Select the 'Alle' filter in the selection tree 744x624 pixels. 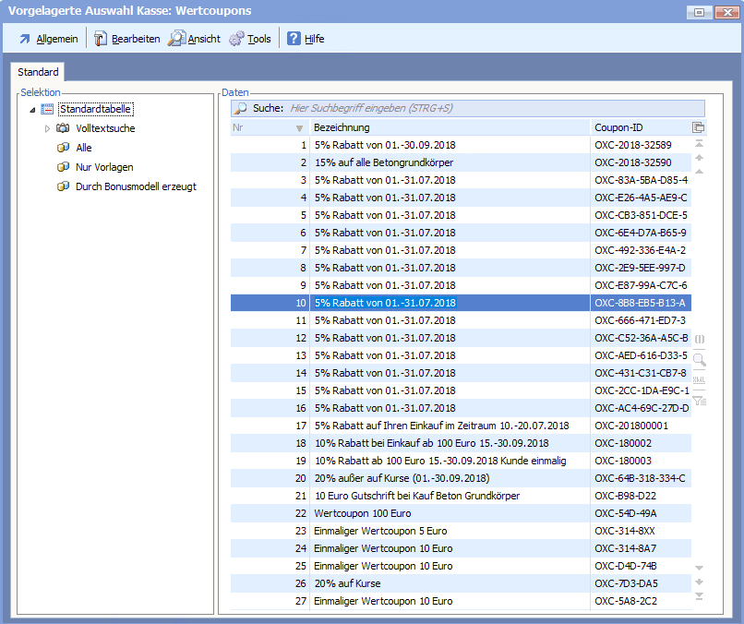coord(83,148)
